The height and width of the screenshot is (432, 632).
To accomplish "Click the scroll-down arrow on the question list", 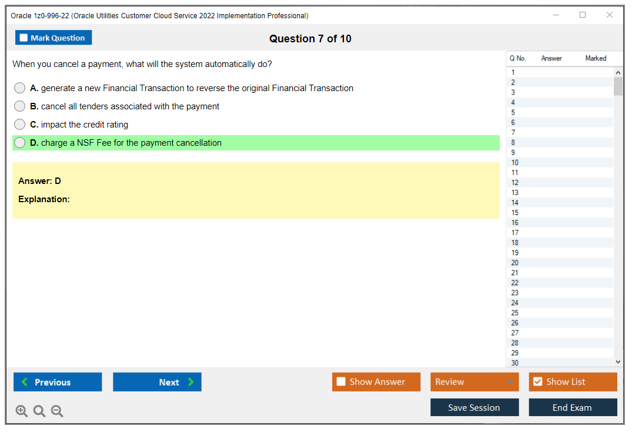I will (617, 361).
